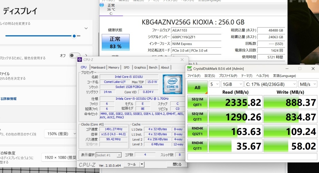This screenshot has width=319, height=173.
Task: Close the CrystalDiskMark window
Action: [313, 69]
